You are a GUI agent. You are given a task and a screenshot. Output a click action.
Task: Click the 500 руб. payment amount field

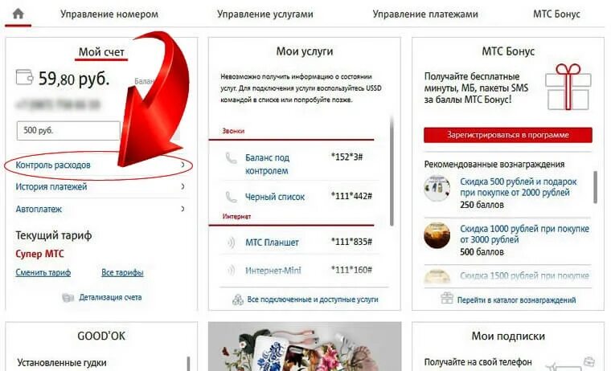point(68,130)
